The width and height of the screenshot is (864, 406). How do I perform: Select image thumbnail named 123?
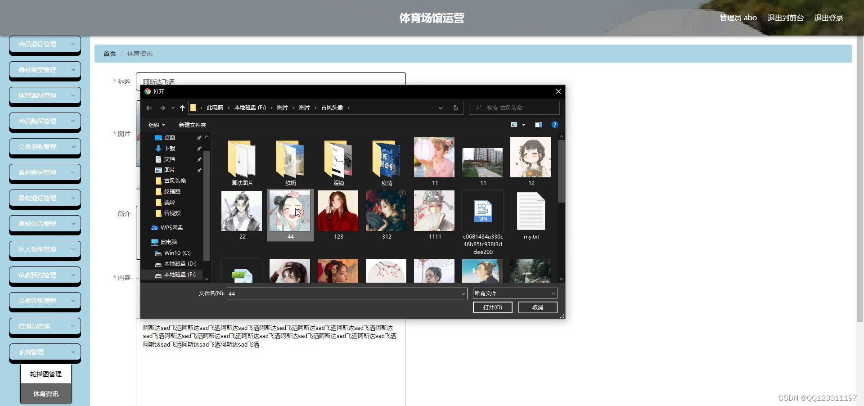pos(338,216)
